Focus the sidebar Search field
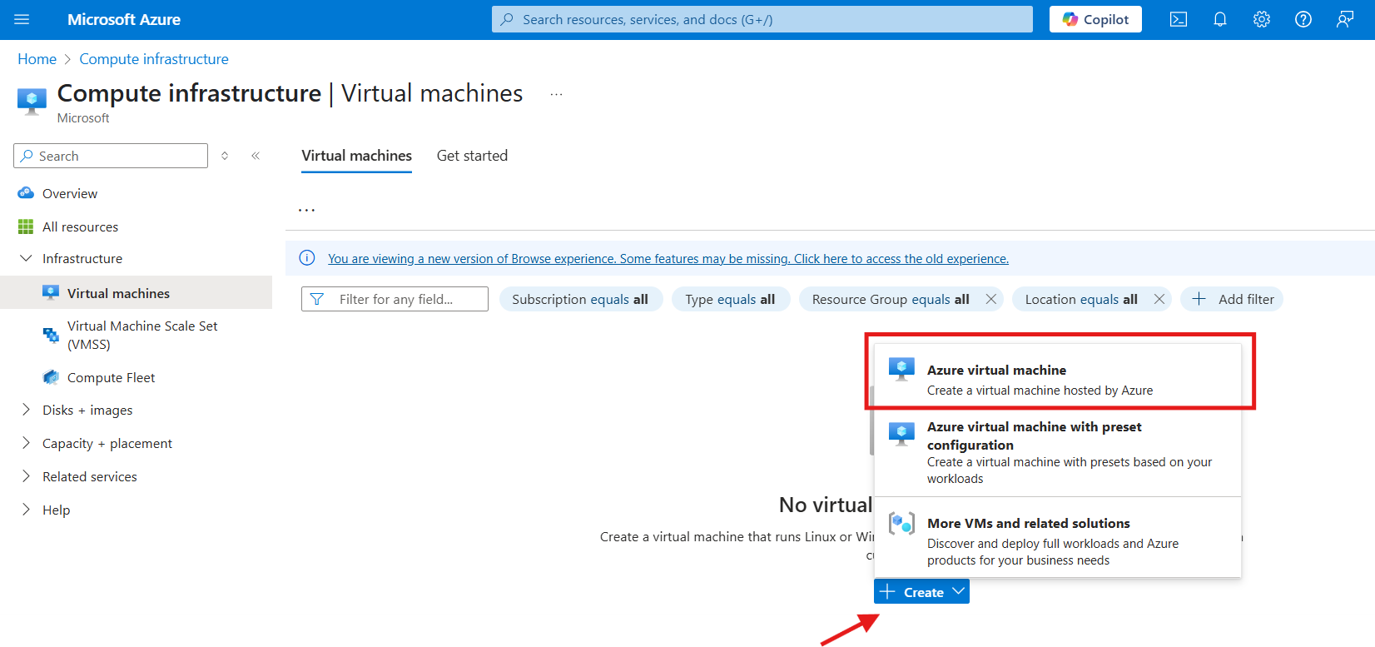The image size is (1375, 647). coord(111,156)
